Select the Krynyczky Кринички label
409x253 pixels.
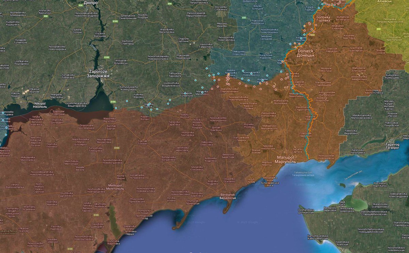click(x=45, y=12)
